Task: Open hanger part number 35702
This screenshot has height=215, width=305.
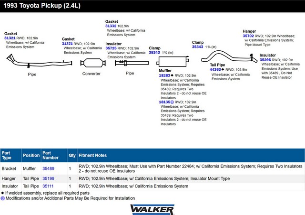Action: (248, 36)
